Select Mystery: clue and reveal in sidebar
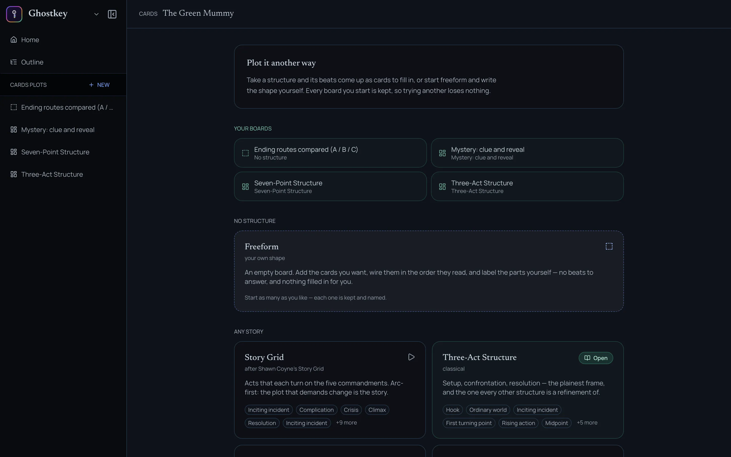This screenshot has height=457, width=731. [63, 130]
